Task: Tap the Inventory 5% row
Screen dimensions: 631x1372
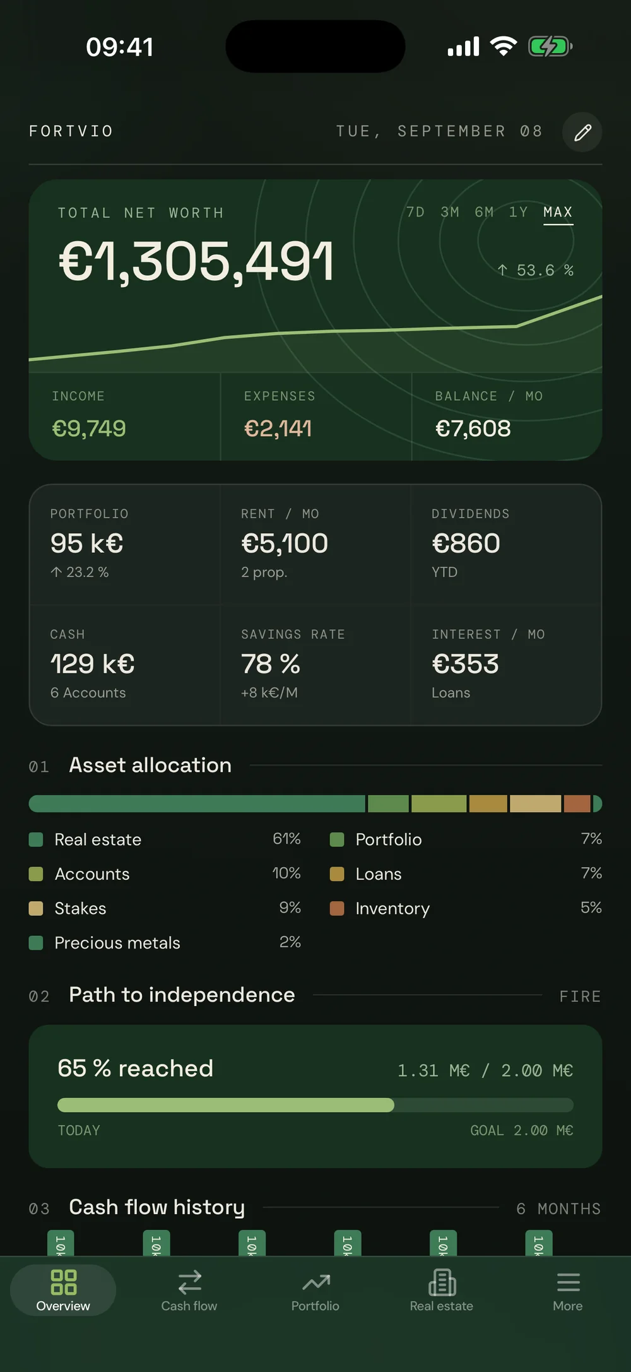Action: [x=466, y=908]
